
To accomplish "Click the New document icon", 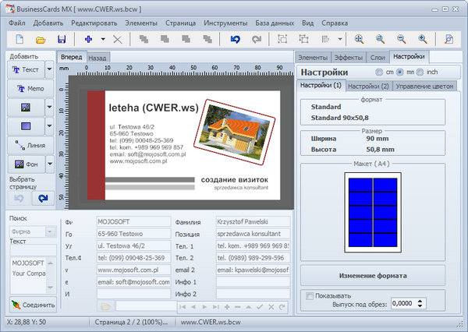I will [19, 38].
